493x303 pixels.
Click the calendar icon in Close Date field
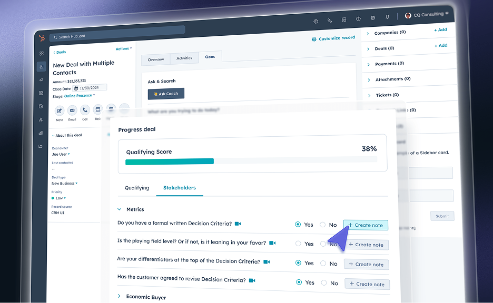pos(76,88)
